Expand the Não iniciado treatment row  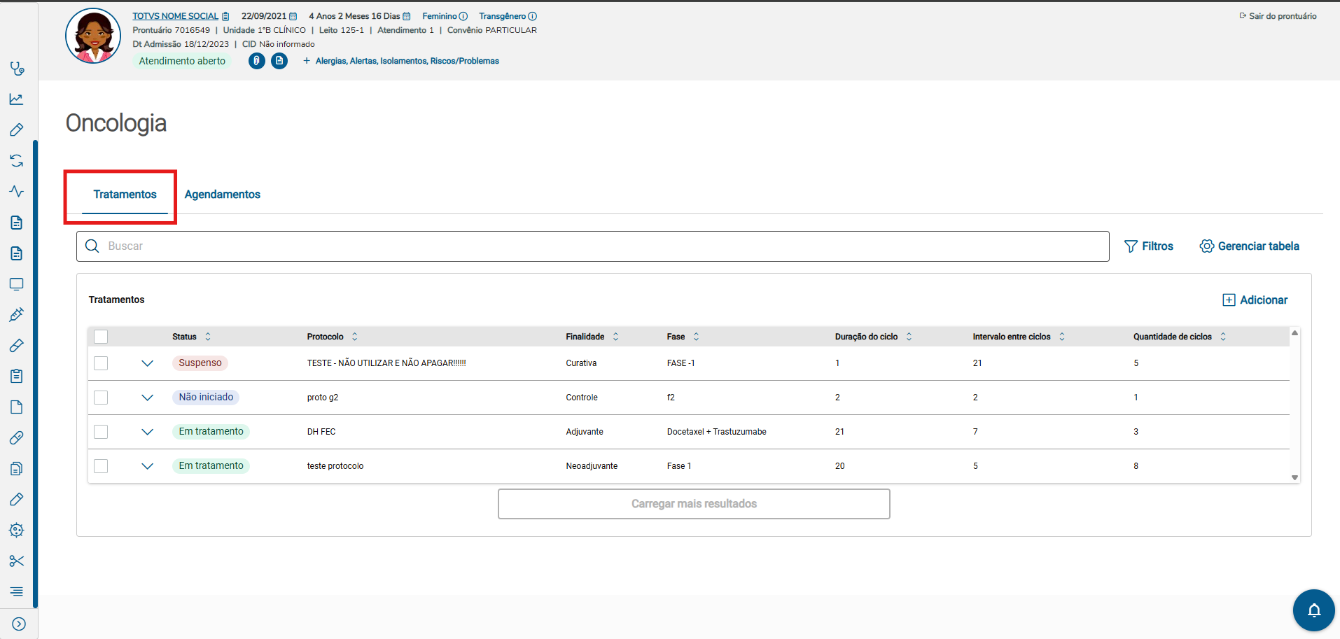[147, 398]
